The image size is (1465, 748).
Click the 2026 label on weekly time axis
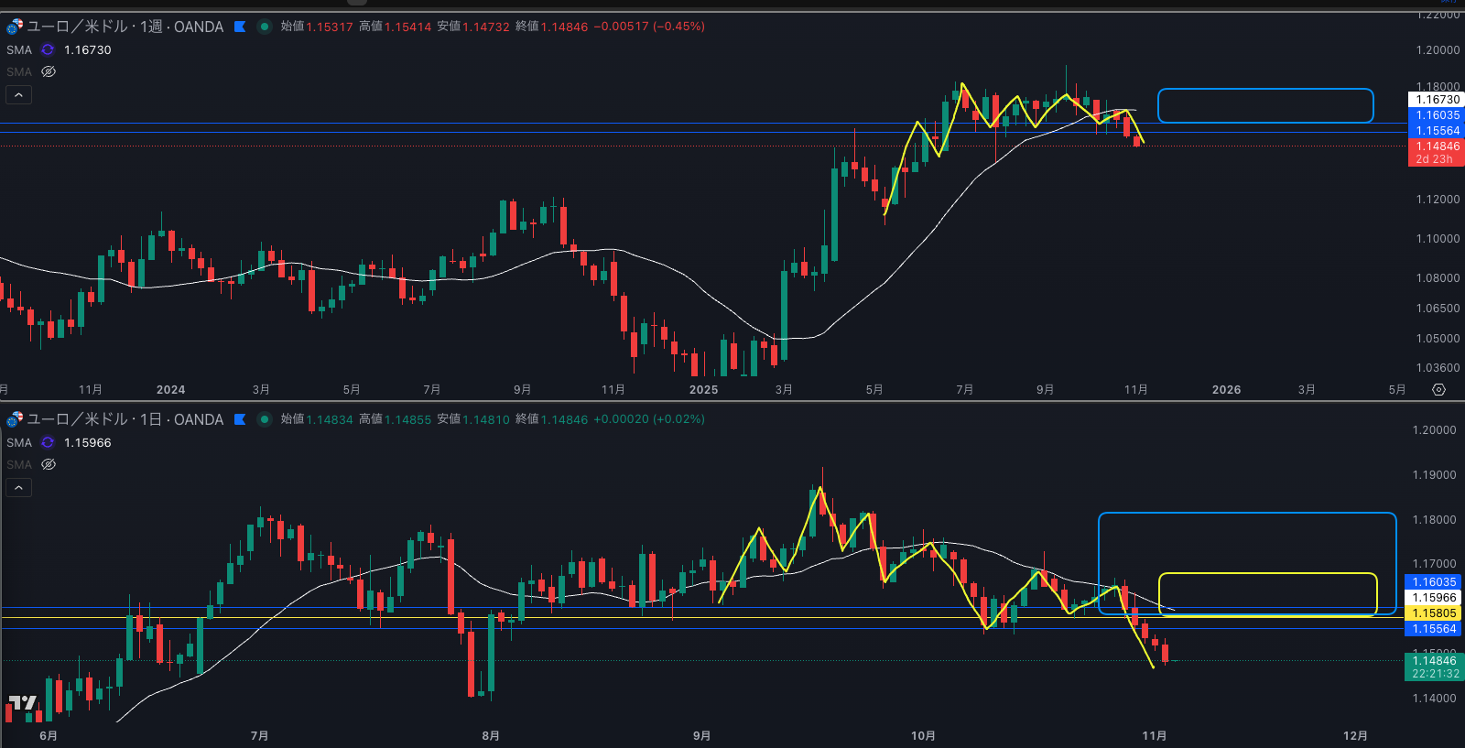coord(1226,390)
